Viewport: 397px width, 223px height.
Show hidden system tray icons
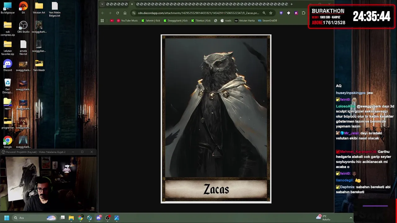[351, 218]
